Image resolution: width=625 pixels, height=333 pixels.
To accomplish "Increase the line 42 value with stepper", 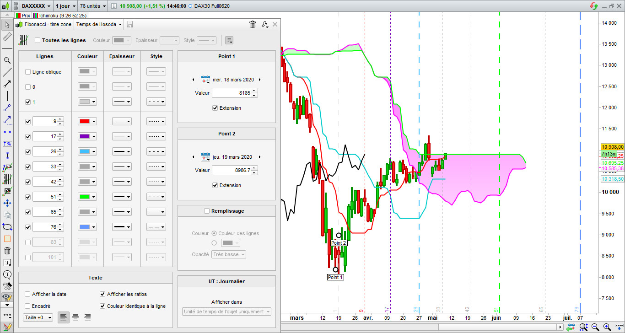I will click(60, 180).
